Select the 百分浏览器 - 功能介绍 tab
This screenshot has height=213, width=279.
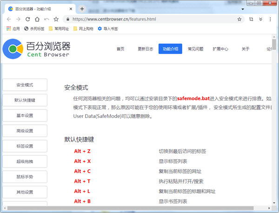point(40,9)
